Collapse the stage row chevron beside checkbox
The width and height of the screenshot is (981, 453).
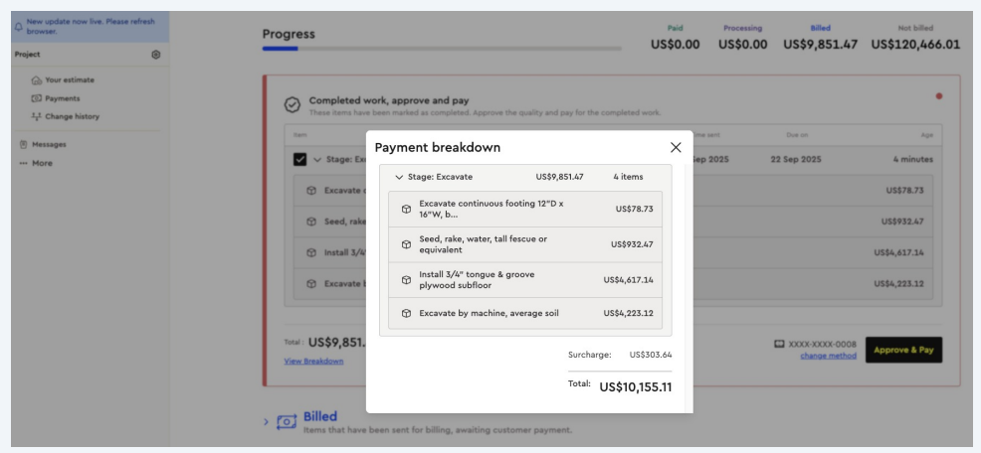[317, 159]
